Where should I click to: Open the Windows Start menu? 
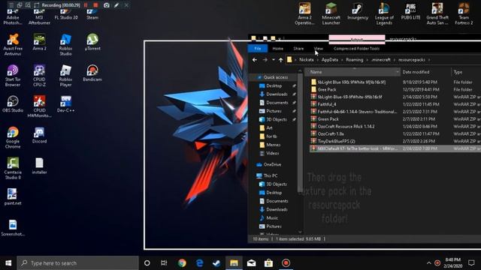[8, 263]
